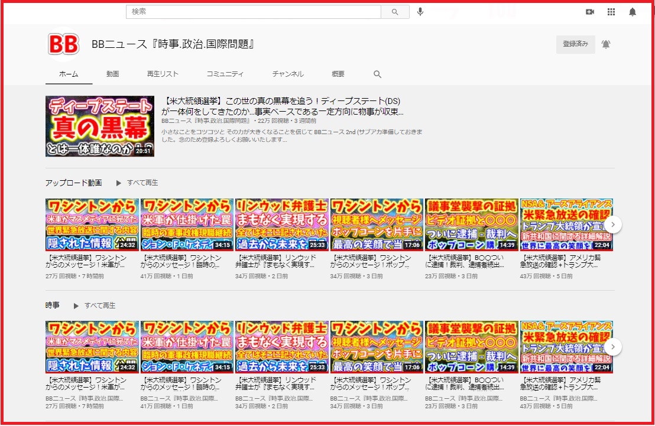Click featured video description snippet text
This screenshot has width=655, height=426.
(292, 136)
